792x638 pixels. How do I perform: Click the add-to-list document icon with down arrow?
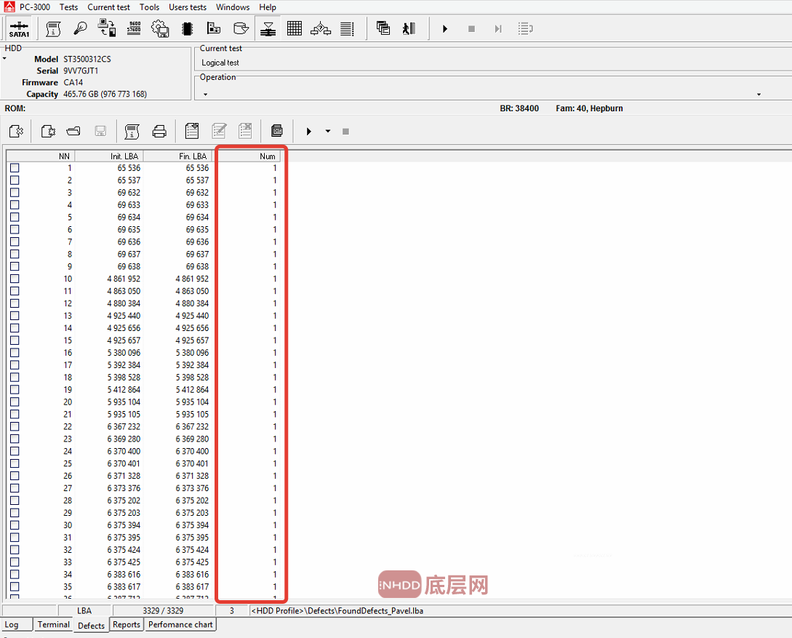[192, 131]
